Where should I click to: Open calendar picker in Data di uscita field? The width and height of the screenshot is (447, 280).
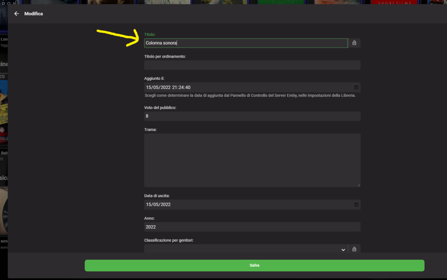pyautogui.click(x=356, y=204)
